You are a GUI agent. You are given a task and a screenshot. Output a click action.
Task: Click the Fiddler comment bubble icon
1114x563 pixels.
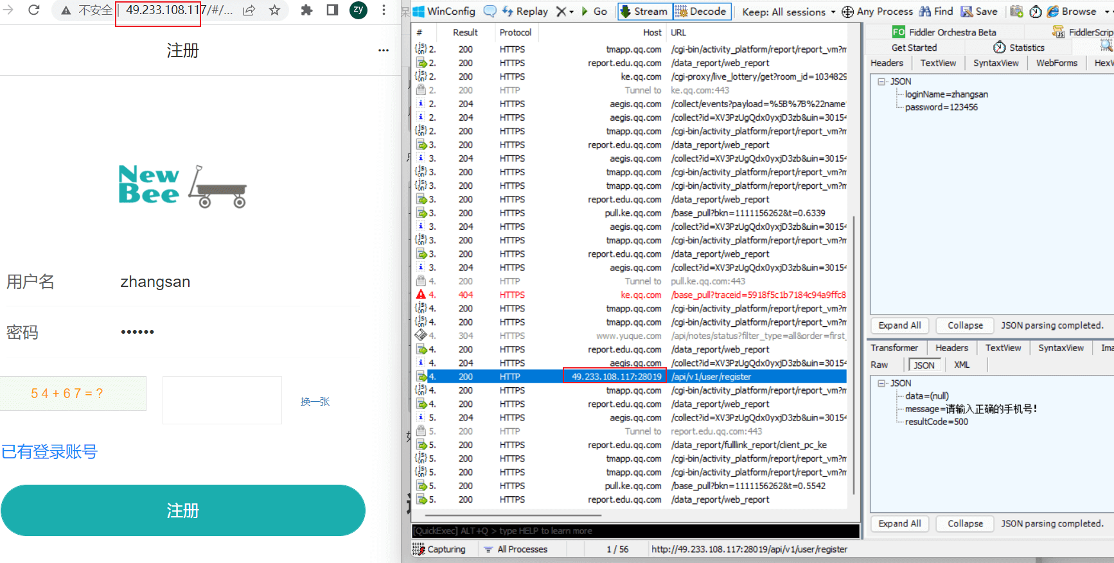click(x=490, y=12)
